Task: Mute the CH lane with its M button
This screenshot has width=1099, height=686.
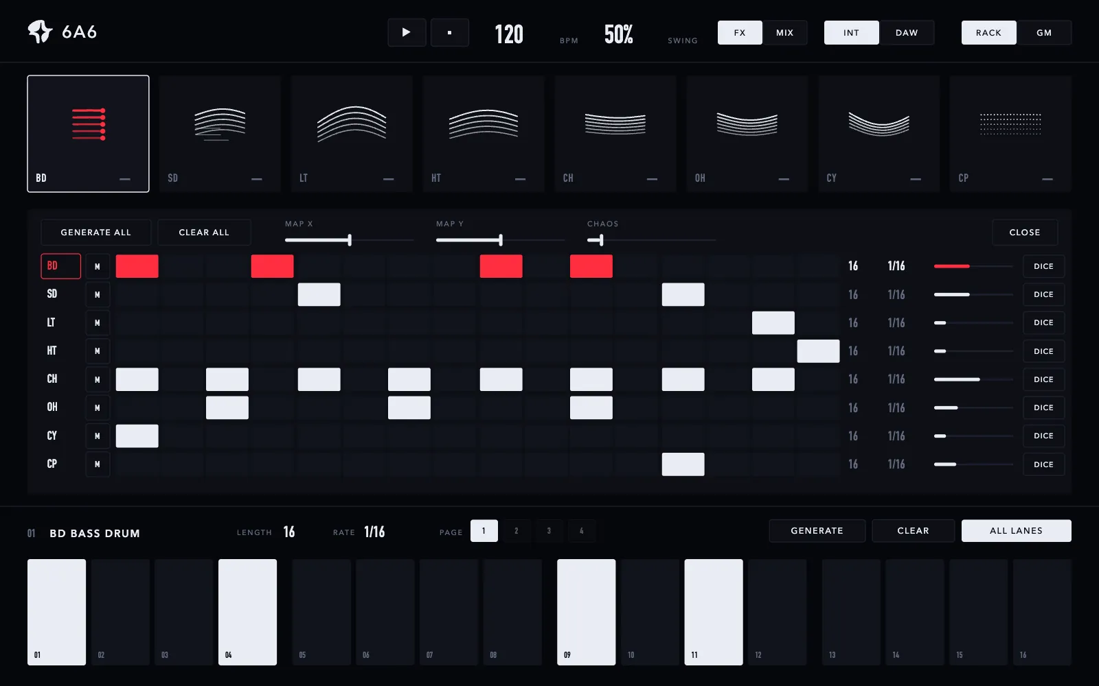Action: [98, 379]
